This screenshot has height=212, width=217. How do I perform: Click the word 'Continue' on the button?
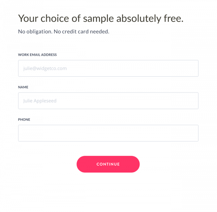(108, 164)
